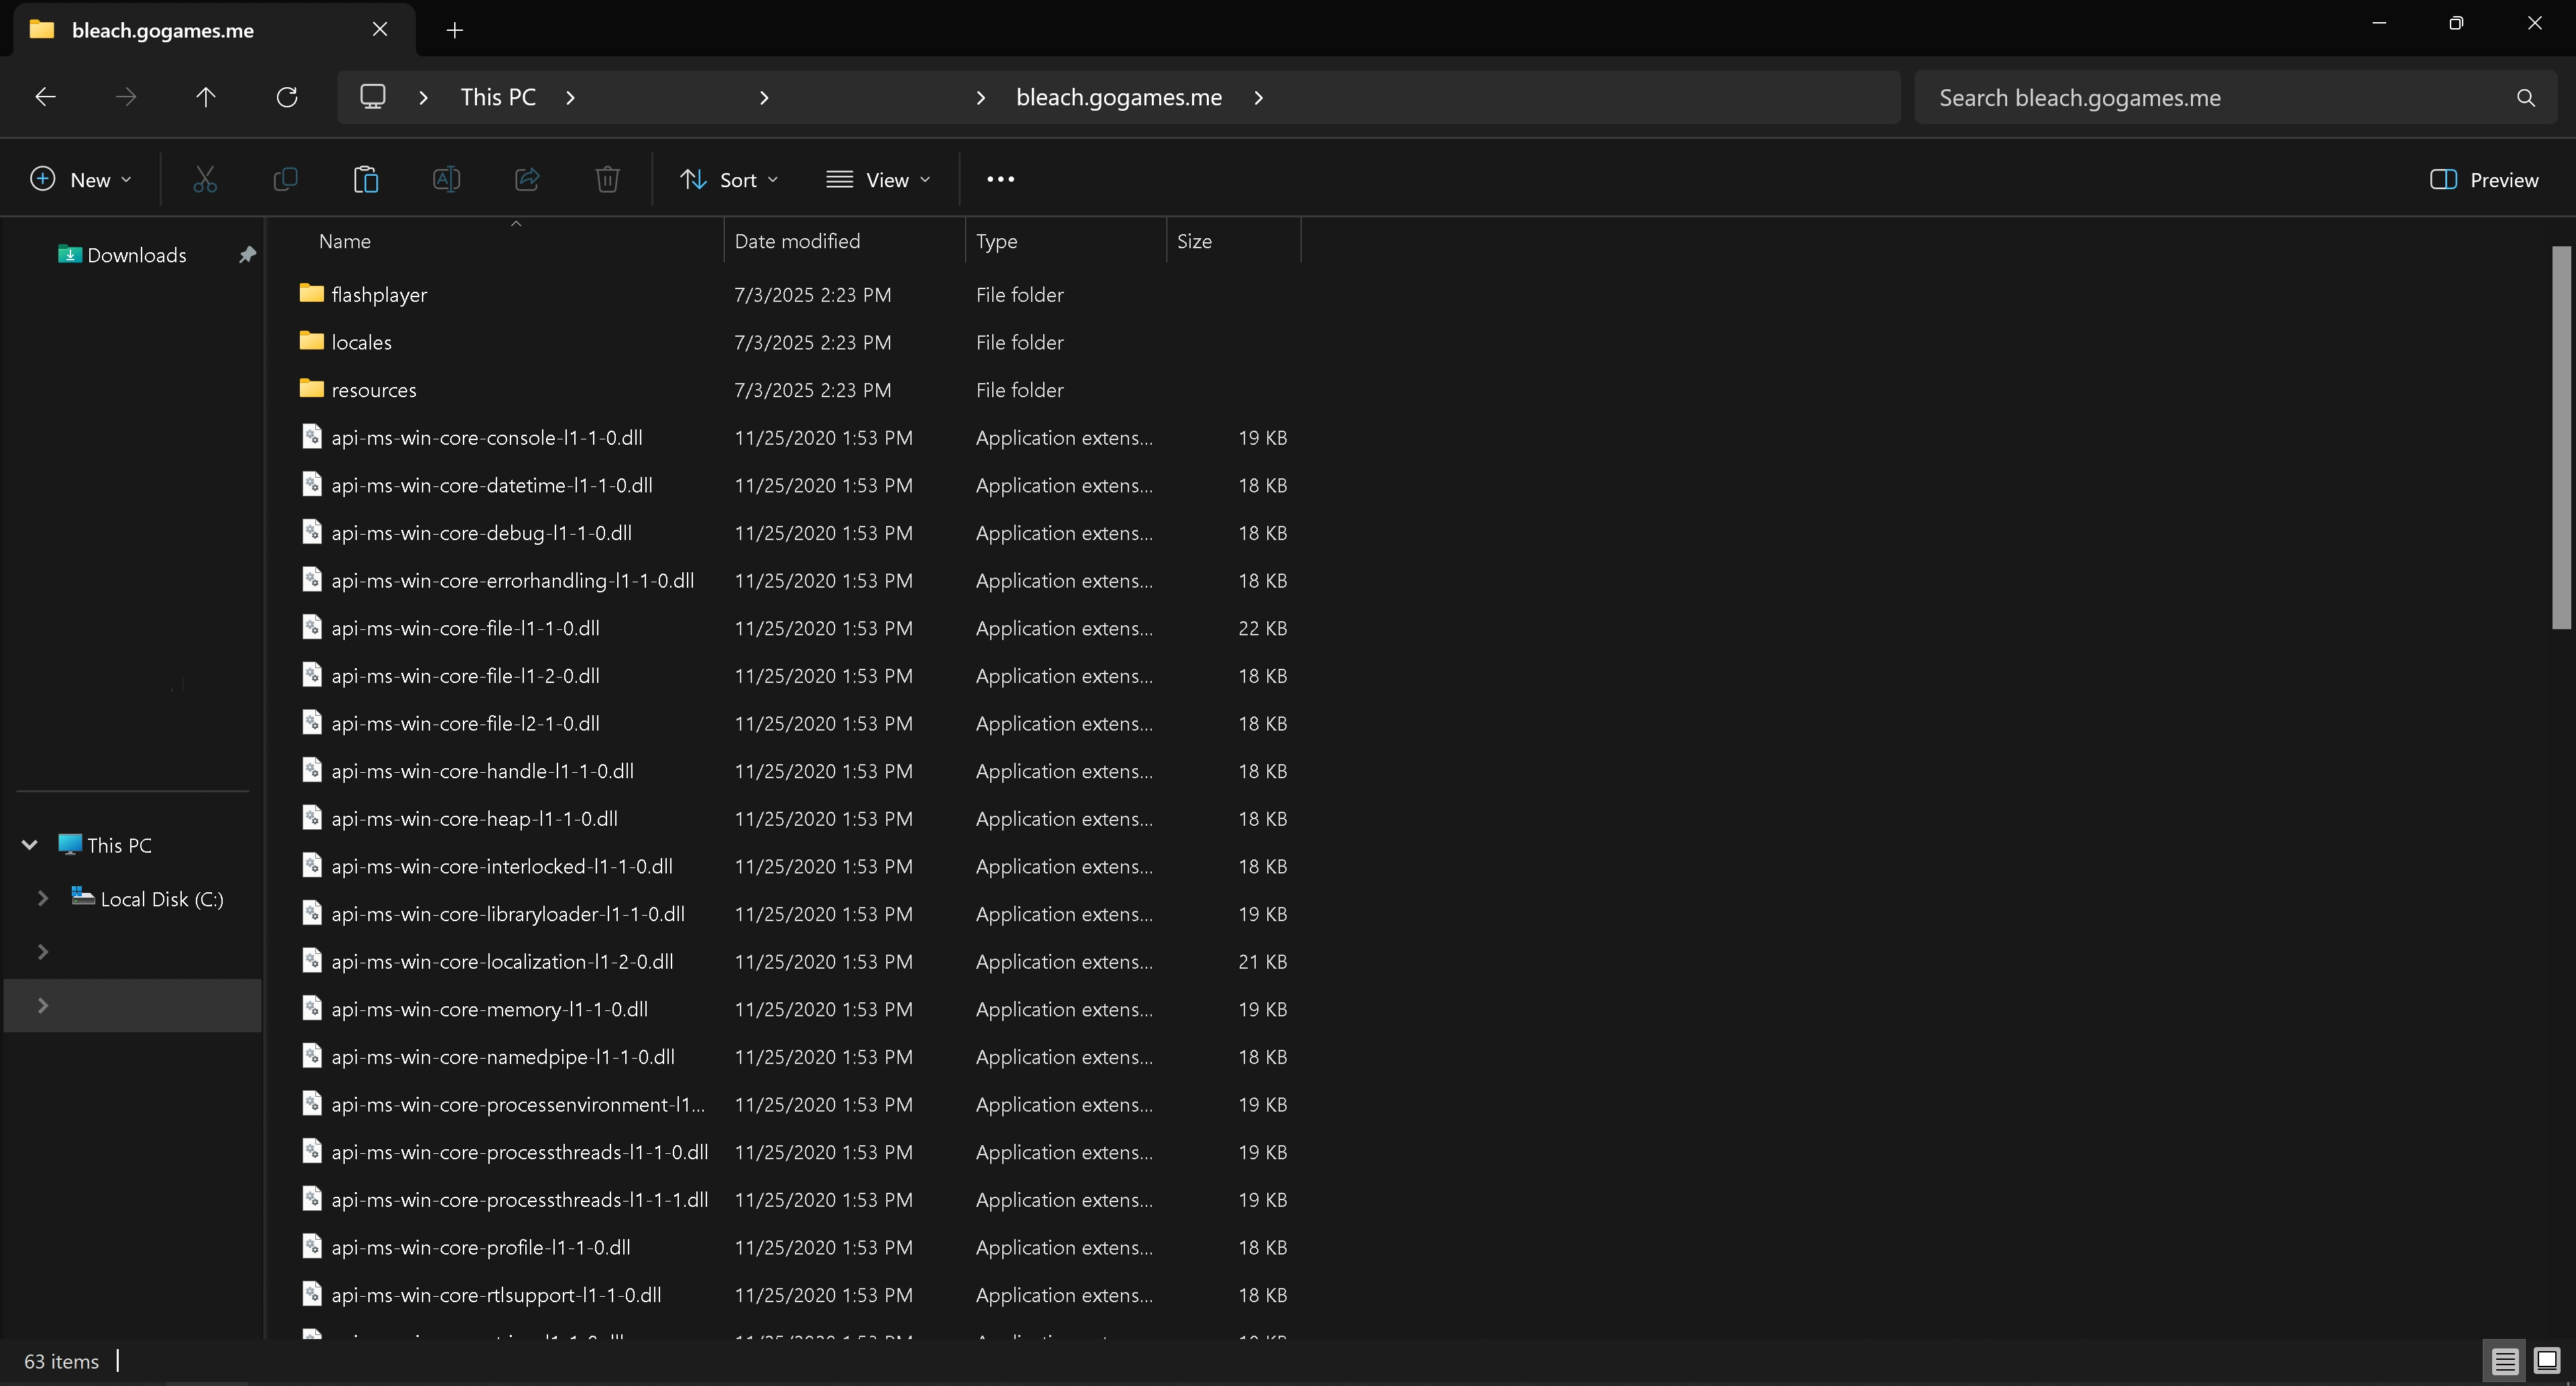
Task: Open the View dropdown menu
Action: tap(878, 180)
